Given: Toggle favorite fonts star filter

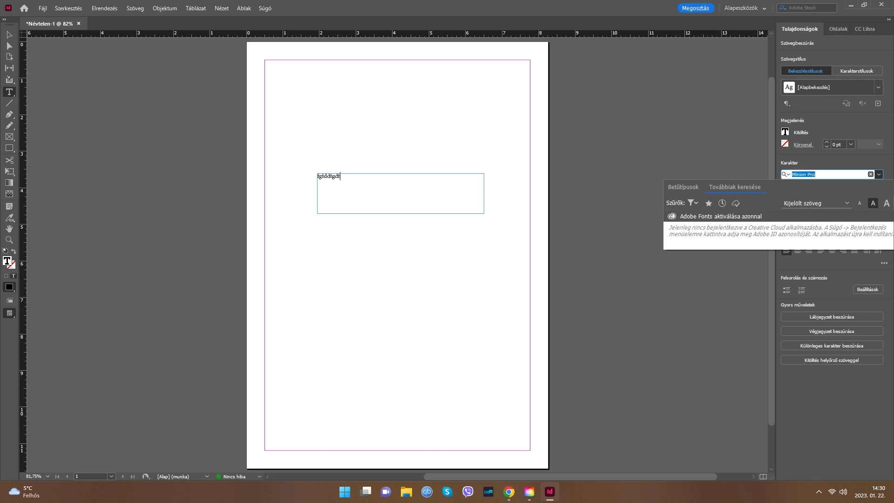Looking at the screenshot, I should pos(709,203).
